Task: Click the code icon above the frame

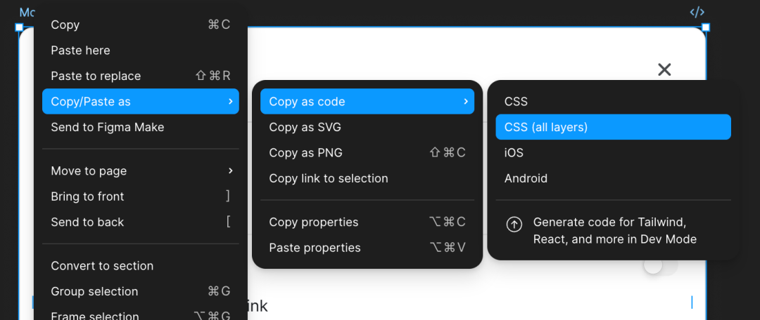Action: click(x=697, y=12)
